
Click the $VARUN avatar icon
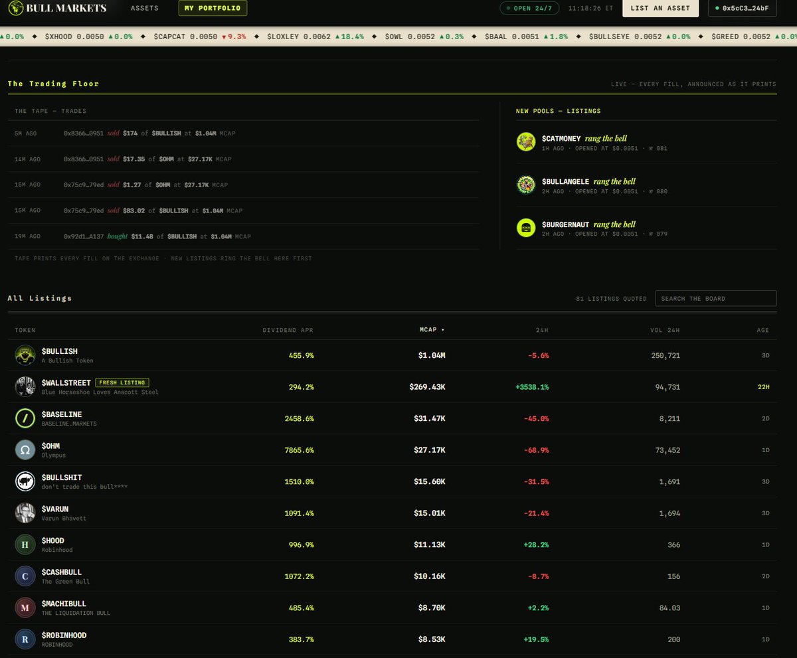(25, 513)
